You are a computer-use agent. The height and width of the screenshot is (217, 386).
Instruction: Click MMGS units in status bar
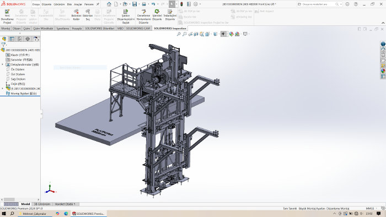(x=370, y=208)
